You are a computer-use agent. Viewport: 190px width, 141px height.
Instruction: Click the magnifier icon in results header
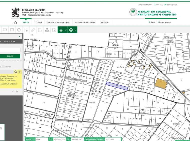coord(16,72)
